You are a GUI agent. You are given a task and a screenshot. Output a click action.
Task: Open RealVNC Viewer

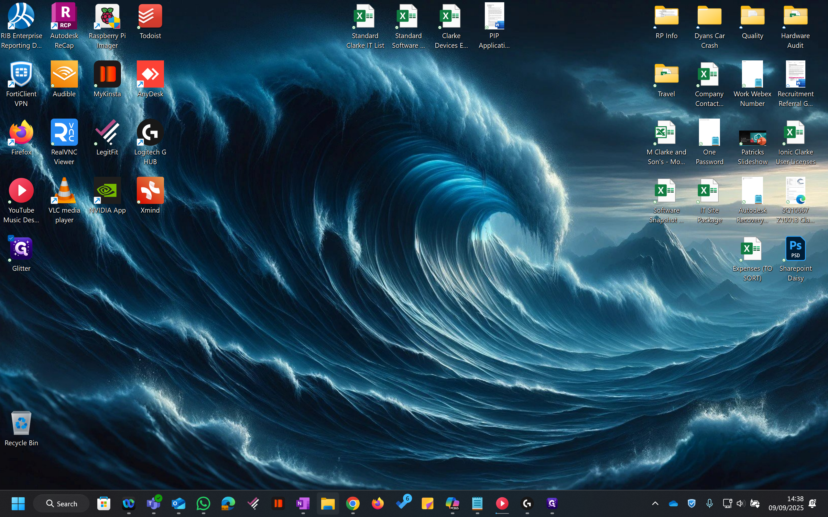pyautogui.click(x=64, y=133)
